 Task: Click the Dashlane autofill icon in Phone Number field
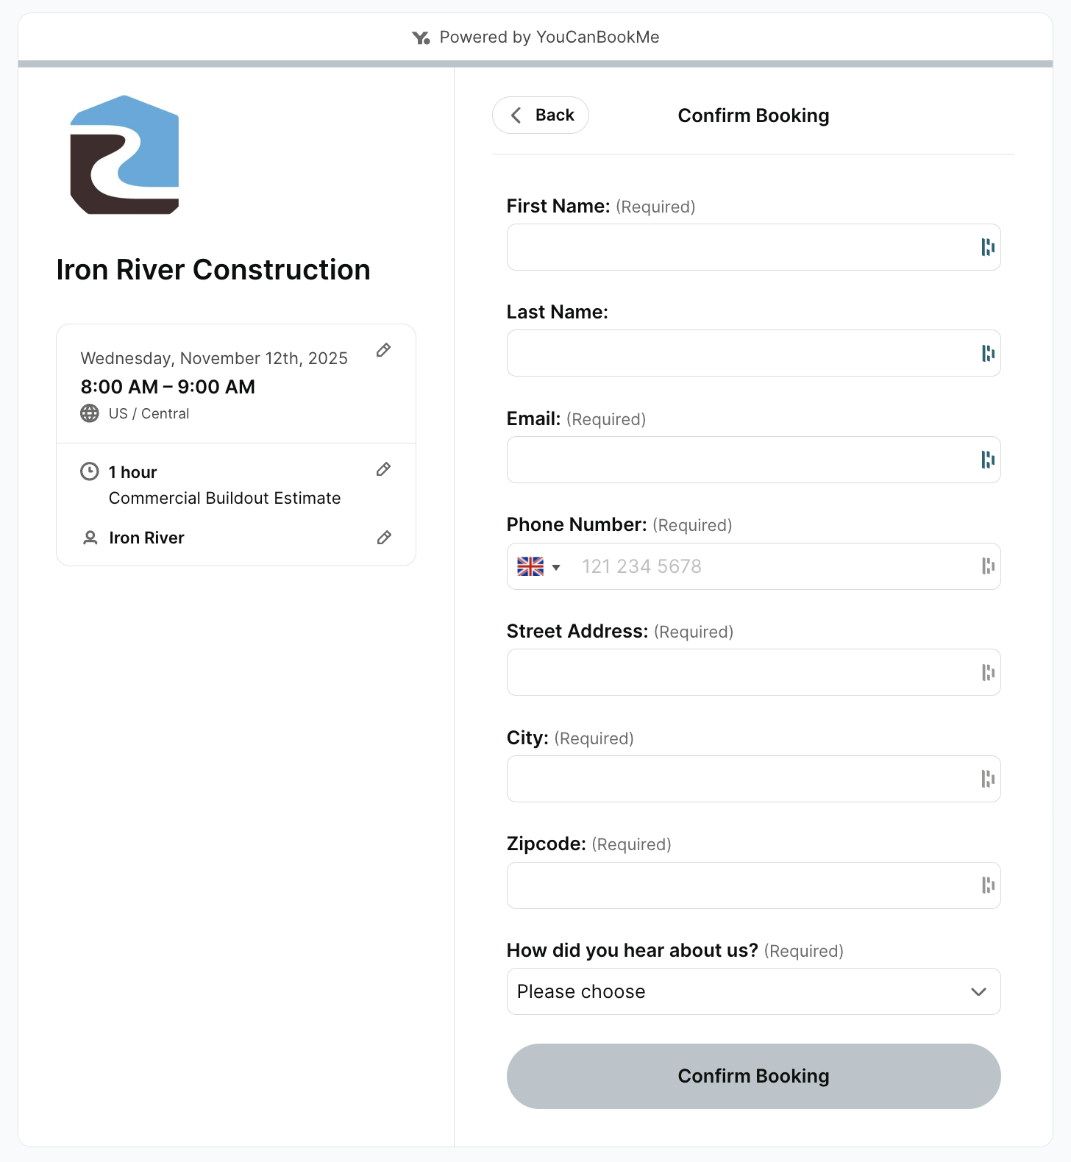point(988,566)
